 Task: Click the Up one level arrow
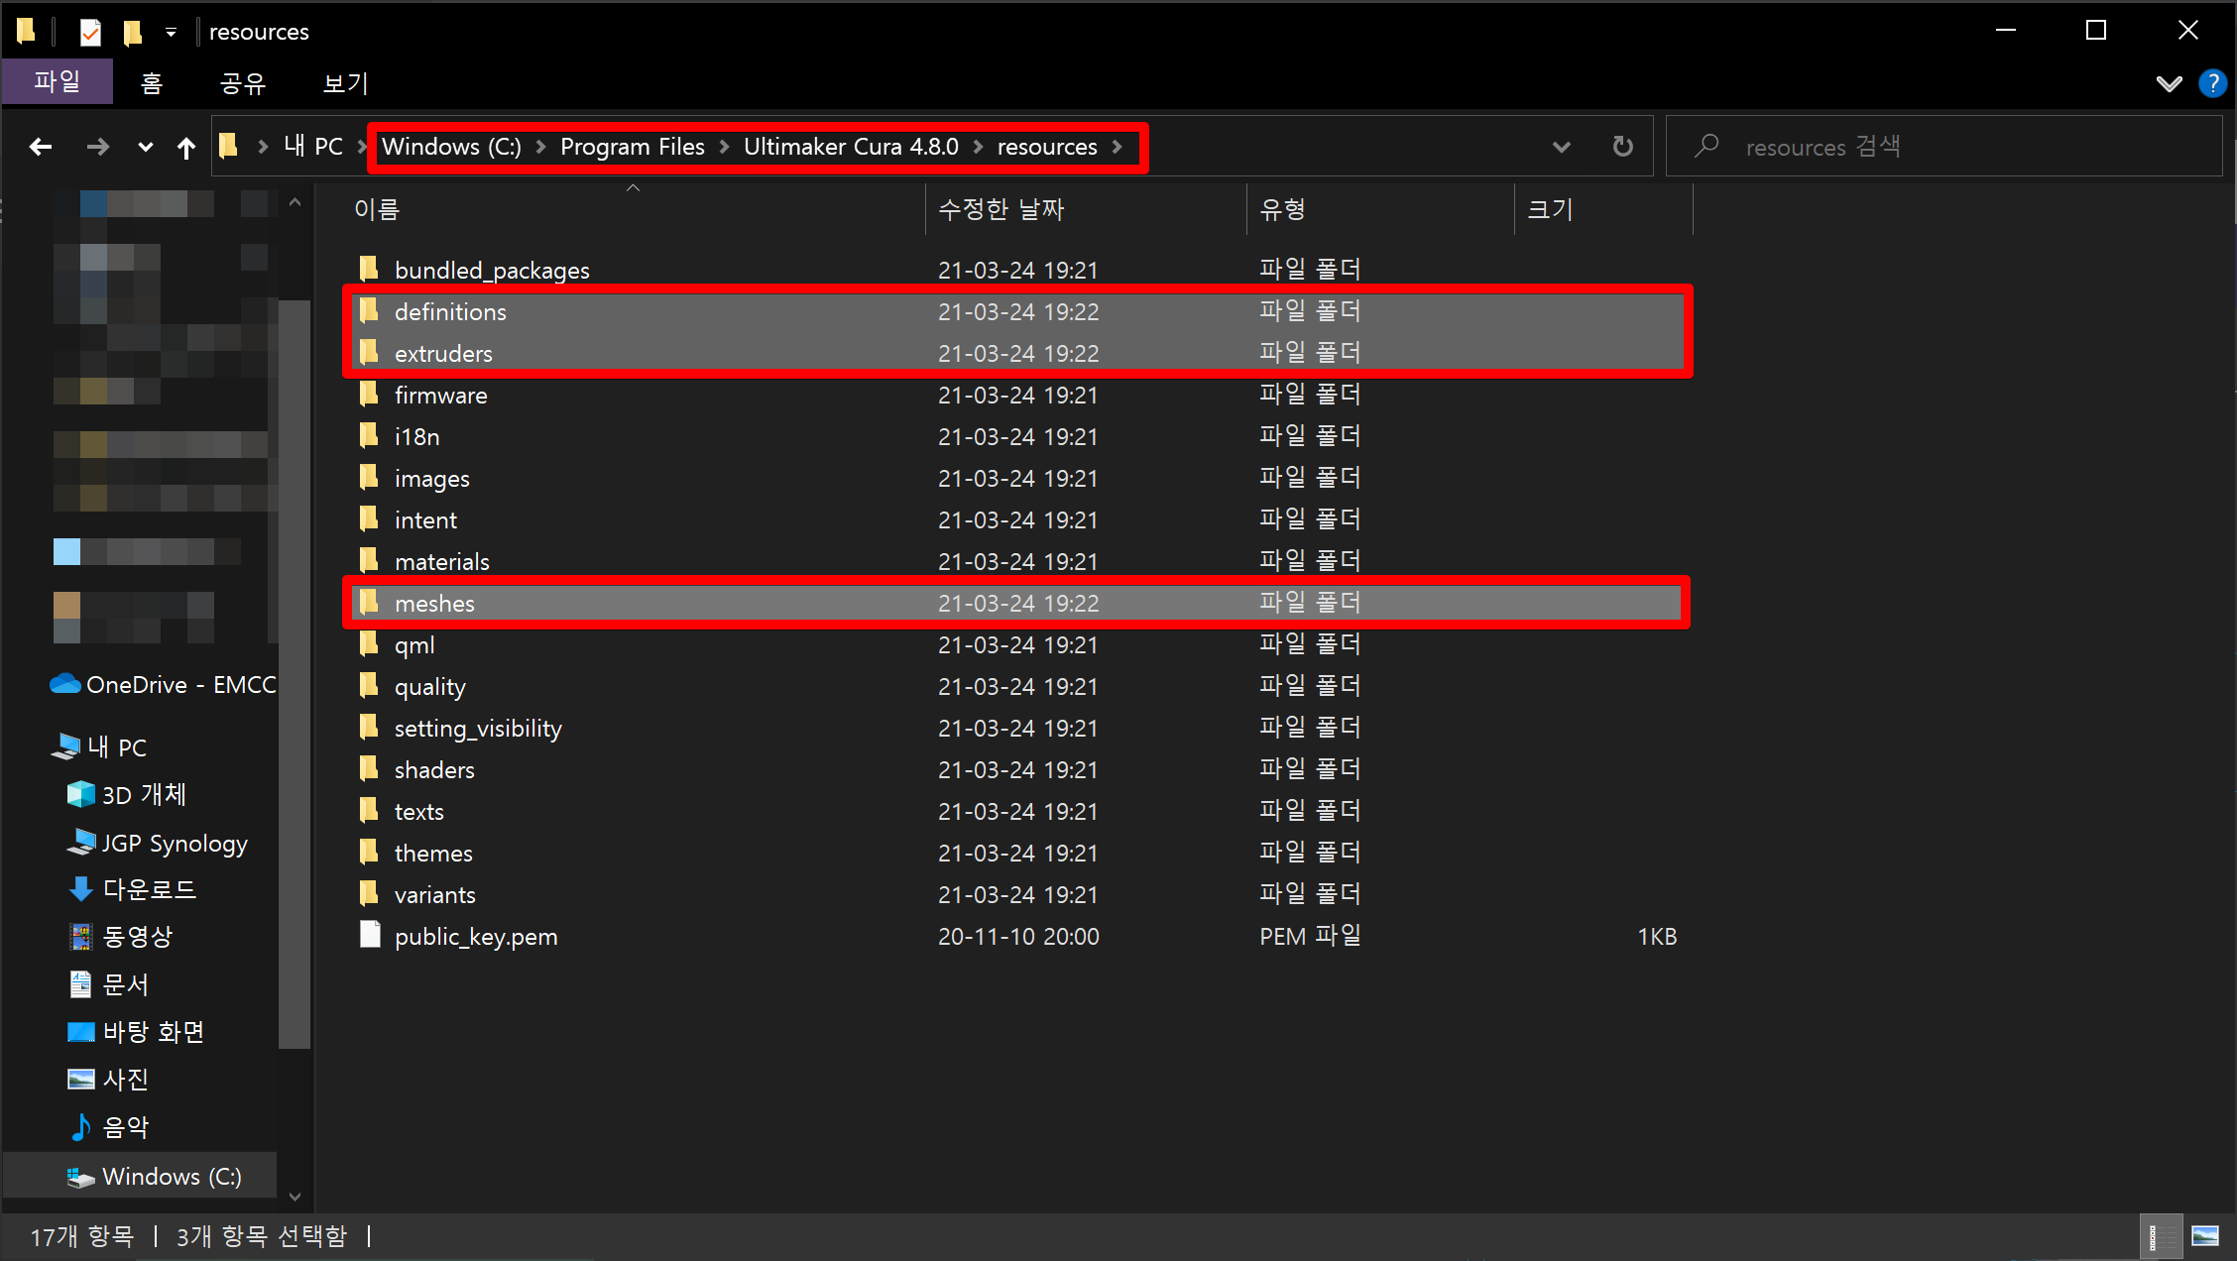(185, 148)
